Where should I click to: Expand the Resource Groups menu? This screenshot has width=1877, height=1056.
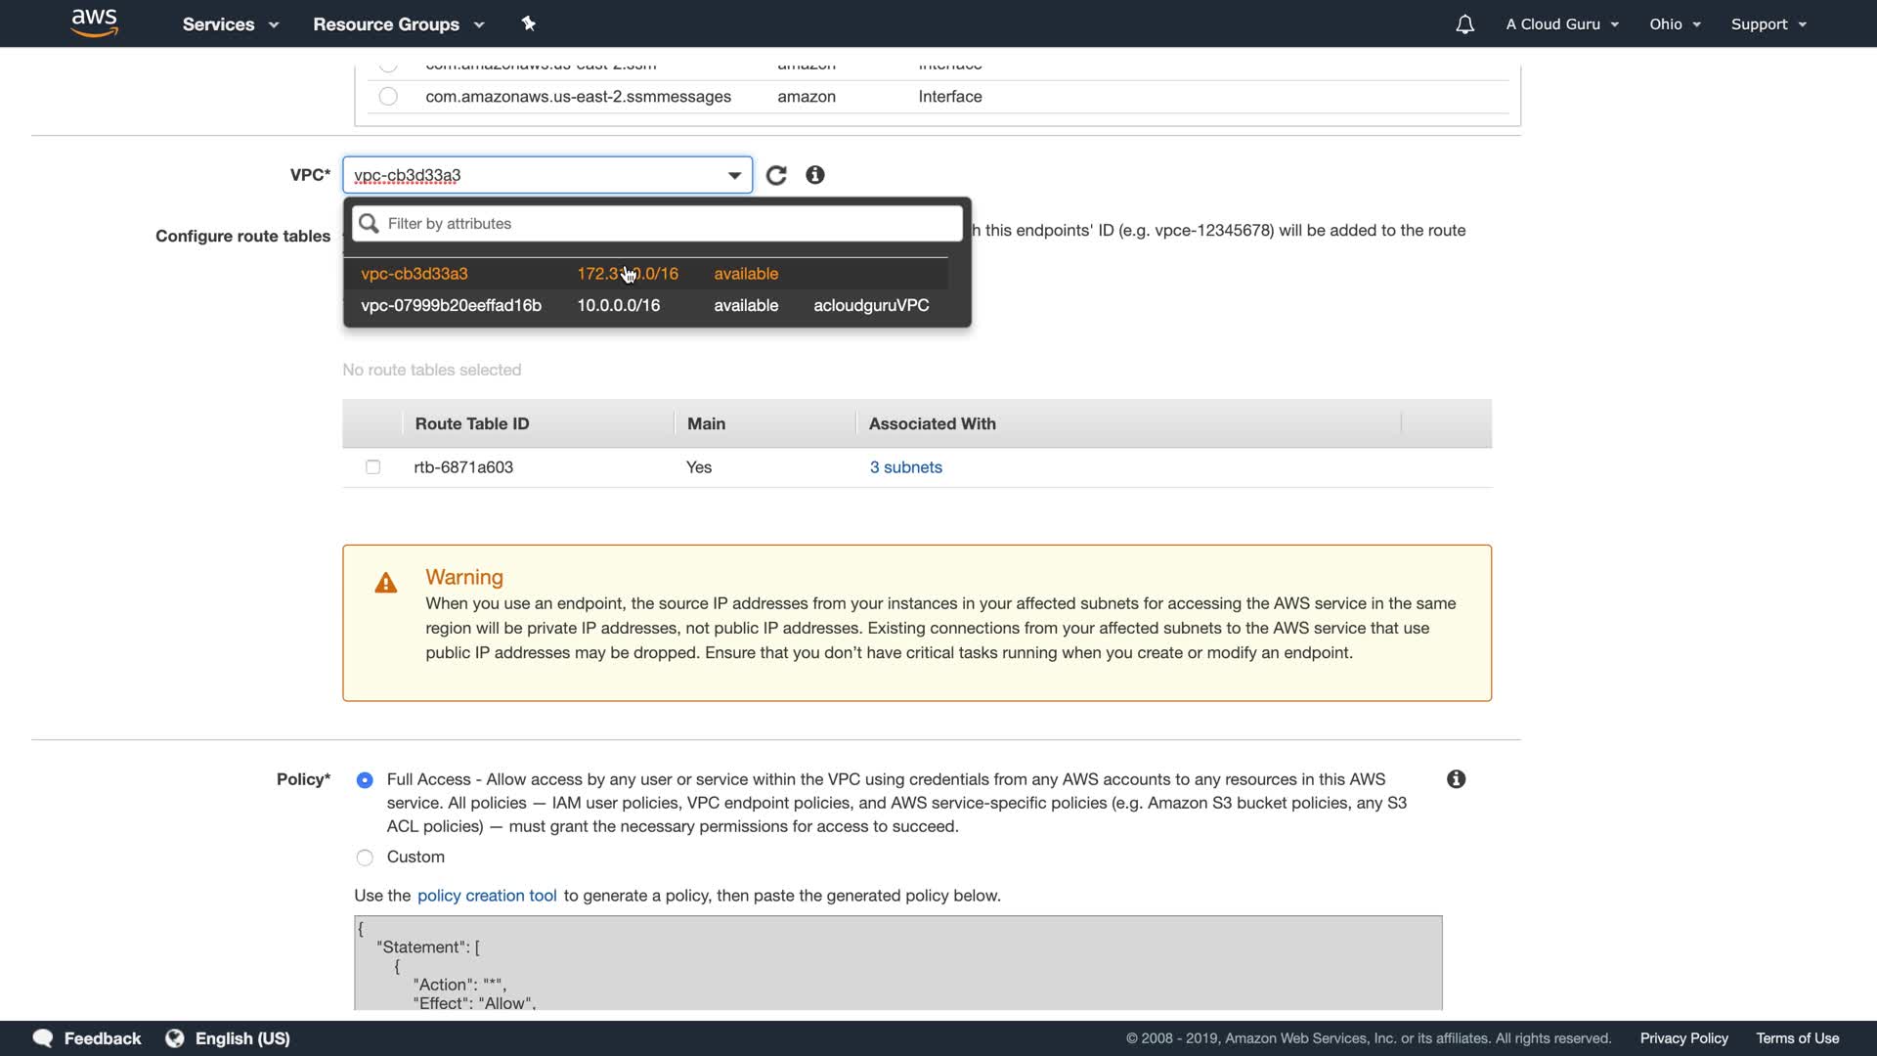pyautogui.click(x=398, y=24)
